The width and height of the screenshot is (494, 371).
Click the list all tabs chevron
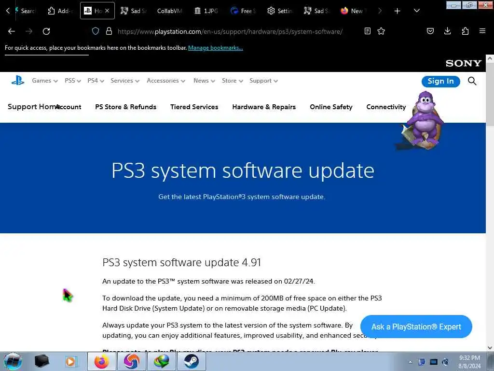point(416,11)
